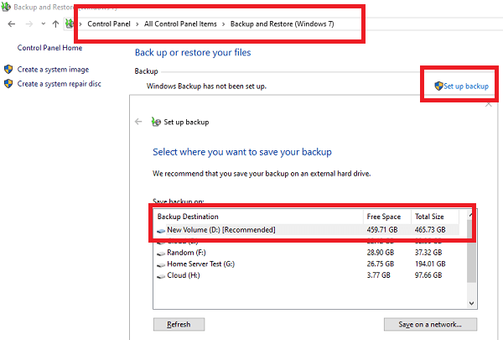This screenshot has height=340, width=503.
Task: Sort by Free Space column header
Action: [x=387, y=217]
